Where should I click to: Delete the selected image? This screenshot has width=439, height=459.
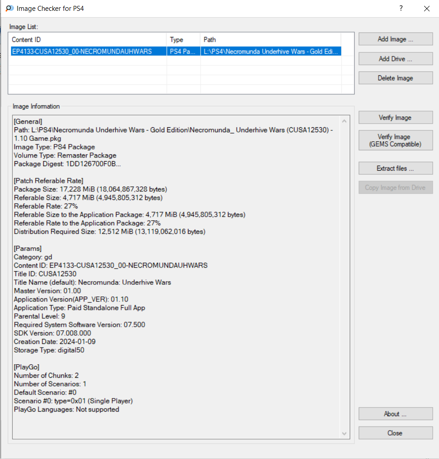[x=395, y=78]
